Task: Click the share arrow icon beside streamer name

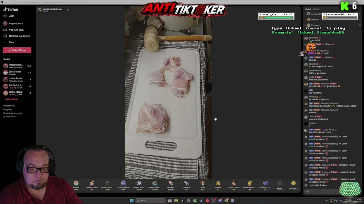Action: click(68, 10)
